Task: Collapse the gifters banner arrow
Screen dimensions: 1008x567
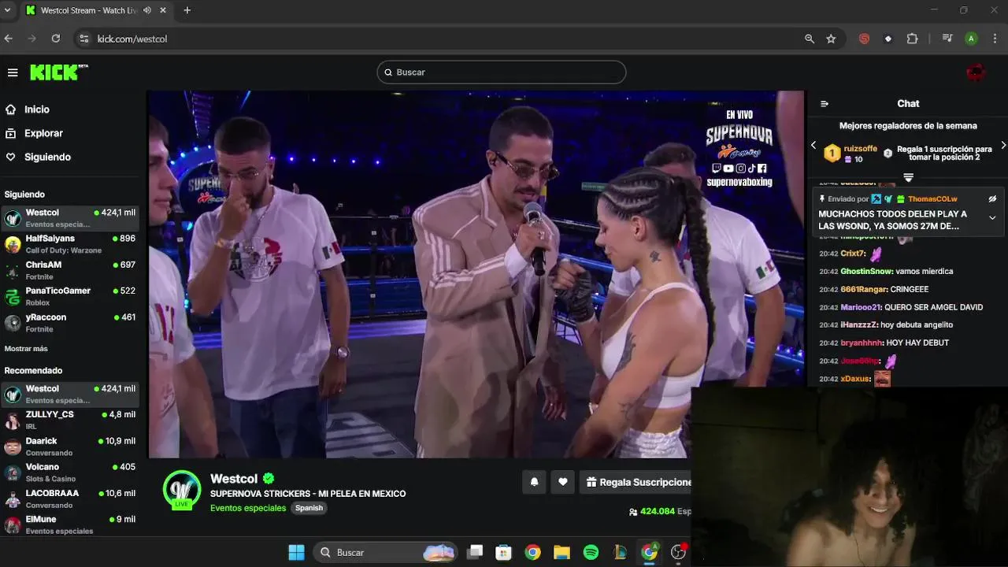Action: pos(908,177)
